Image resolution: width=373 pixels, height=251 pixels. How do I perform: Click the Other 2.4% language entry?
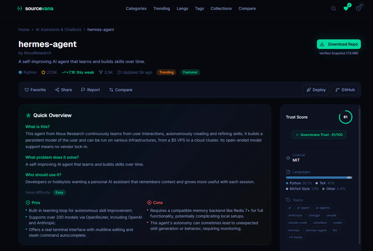click(334, 189)
